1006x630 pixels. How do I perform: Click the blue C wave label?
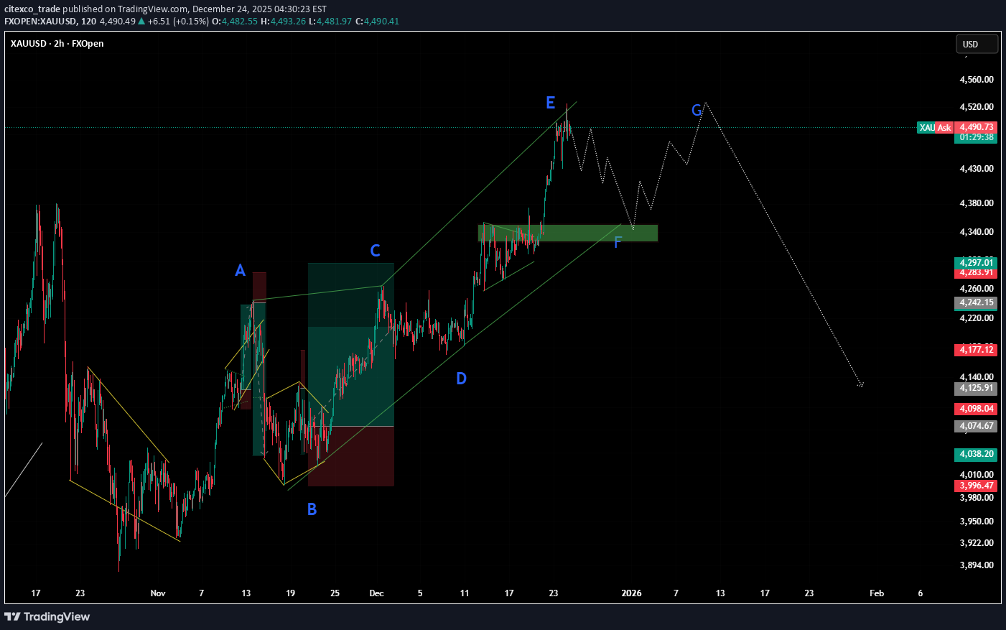[375, 251]
